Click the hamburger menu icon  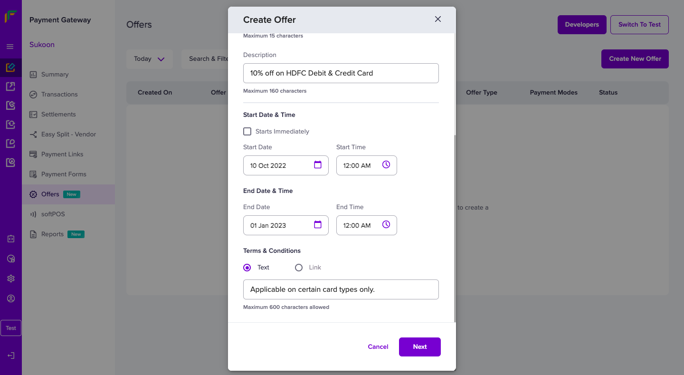point(10,46)
